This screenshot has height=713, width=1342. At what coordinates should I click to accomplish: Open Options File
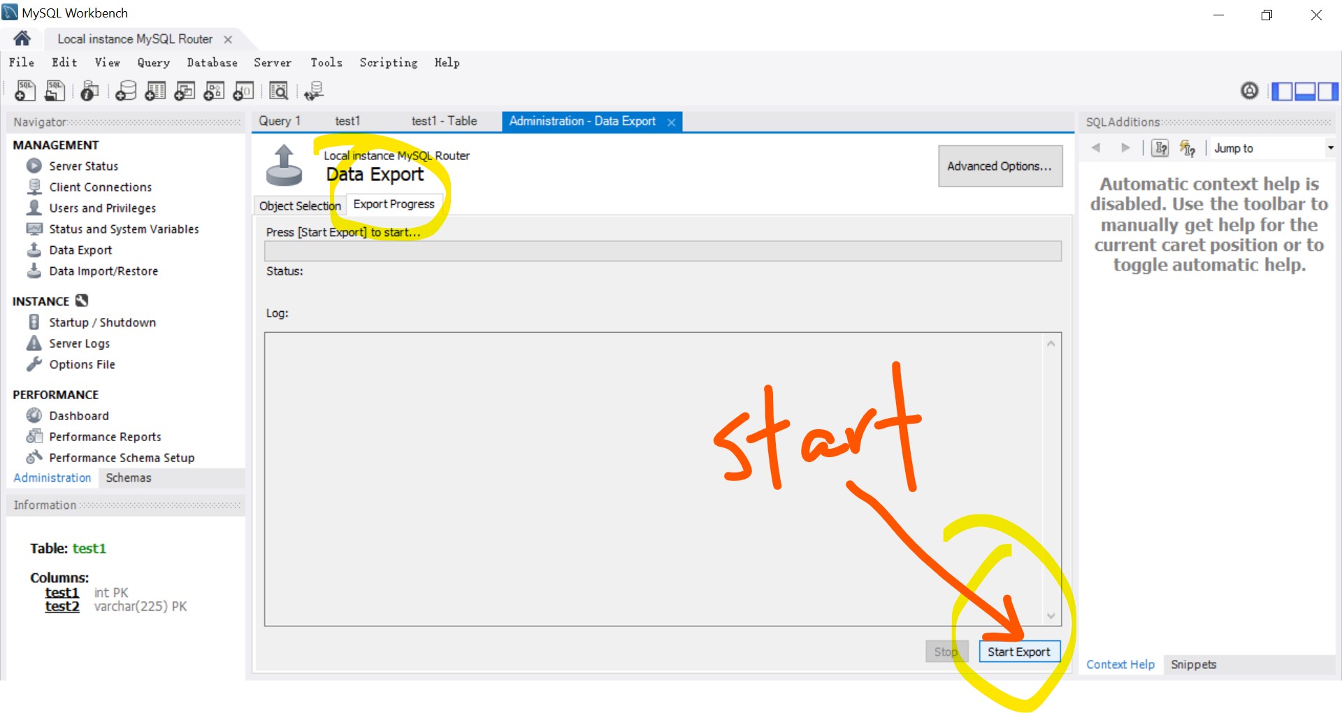82,364
